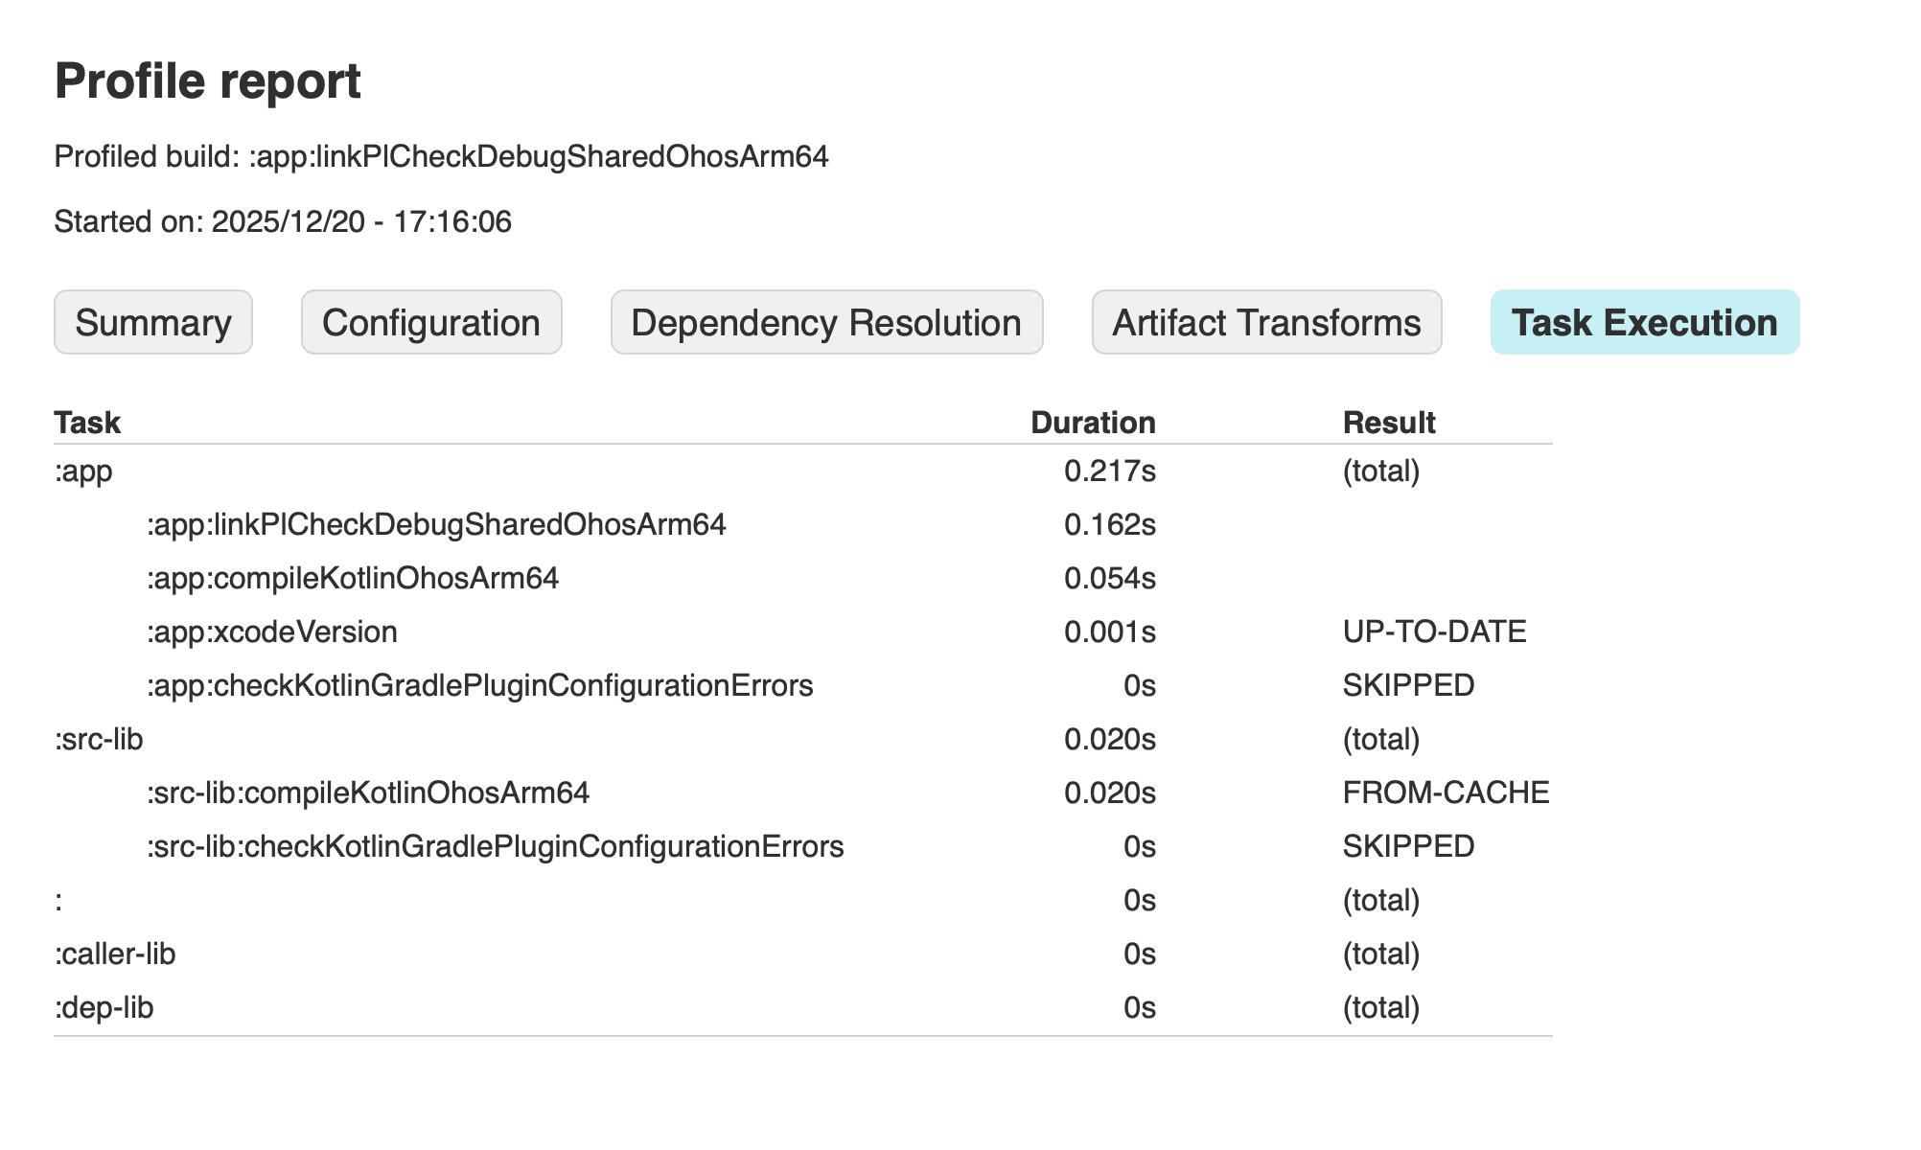This screenshot has width=1921, height=1150.
Task: Show the Artifact Transforms tab
Action: click(x=1266, y=323)
